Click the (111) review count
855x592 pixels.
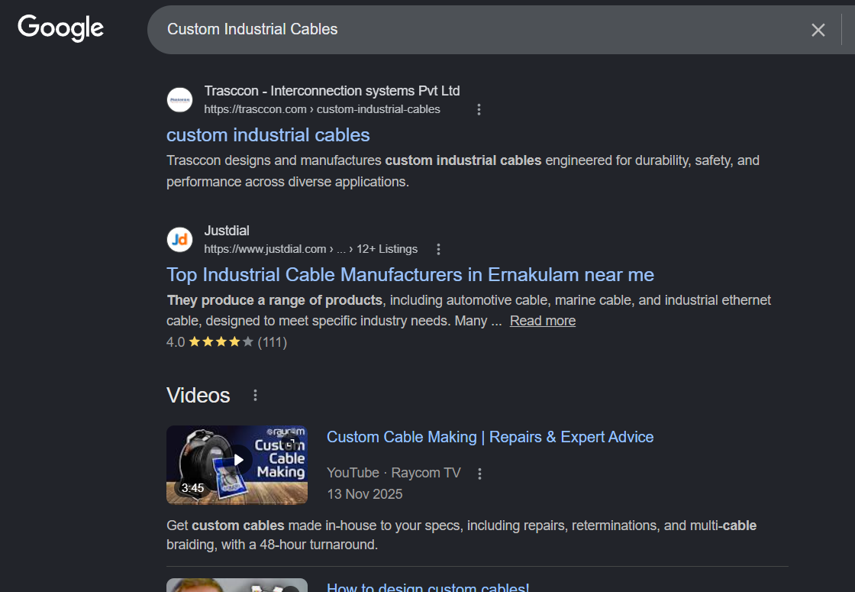(272, 342)
